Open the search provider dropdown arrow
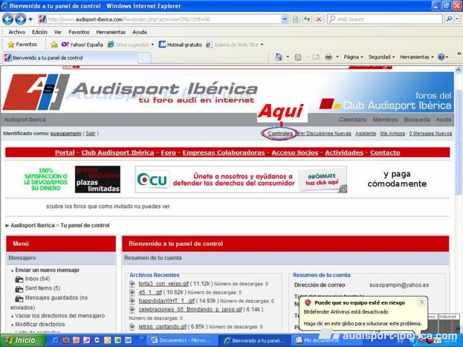This screenshot has height=347, width=463. 457,20
